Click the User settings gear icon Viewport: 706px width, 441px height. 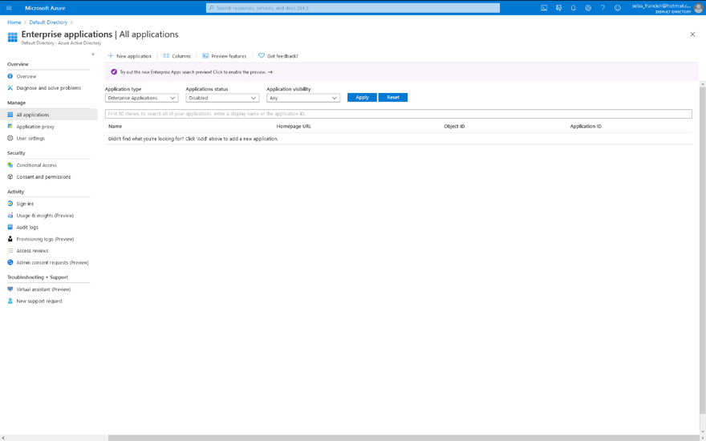pos(10,139)
